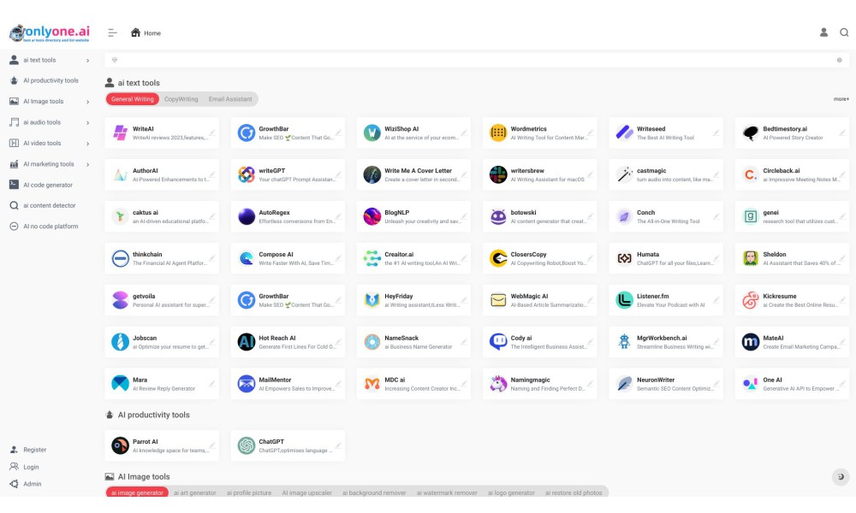Screen dimensions: 856x513
Task: Switch to ai background remover tab
Action: [374, 492]
